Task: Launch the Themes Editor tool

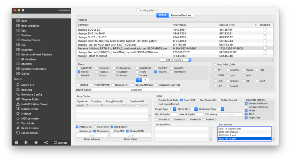Action: (x=30, y=99)
